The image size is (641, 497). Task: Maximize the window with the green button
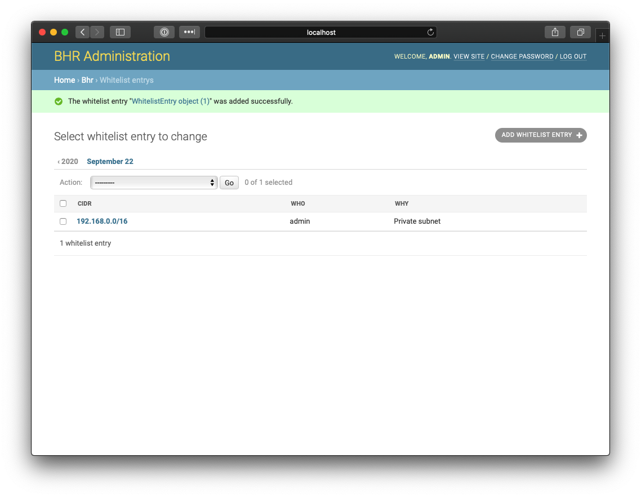[65, 32]
